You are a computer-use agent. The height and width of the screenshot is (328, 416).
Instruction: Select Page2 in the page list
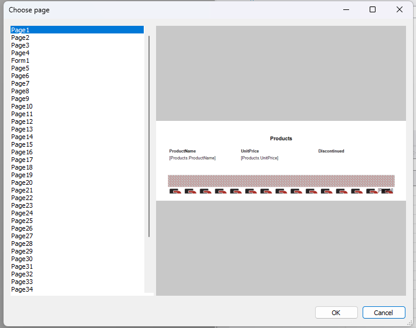[x=21, y=38]
